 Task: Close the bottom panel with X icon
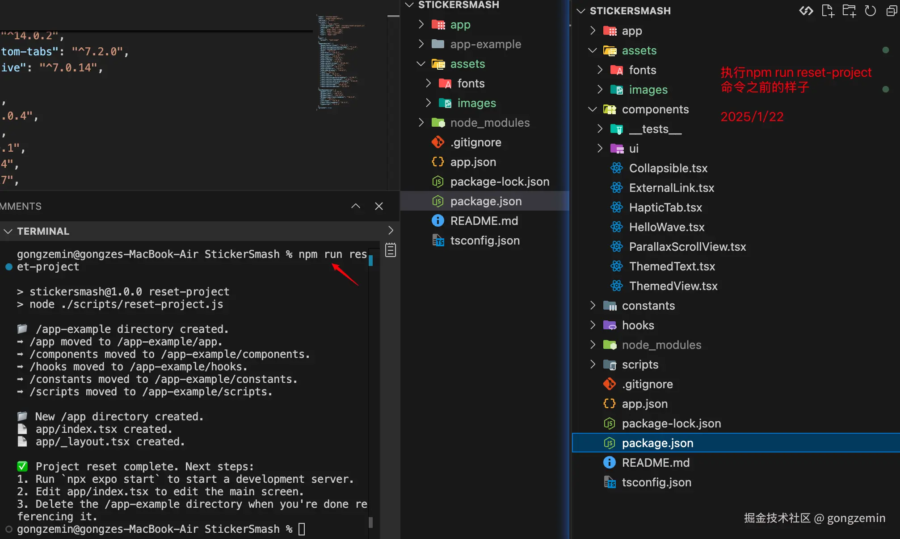click(379, 206)
